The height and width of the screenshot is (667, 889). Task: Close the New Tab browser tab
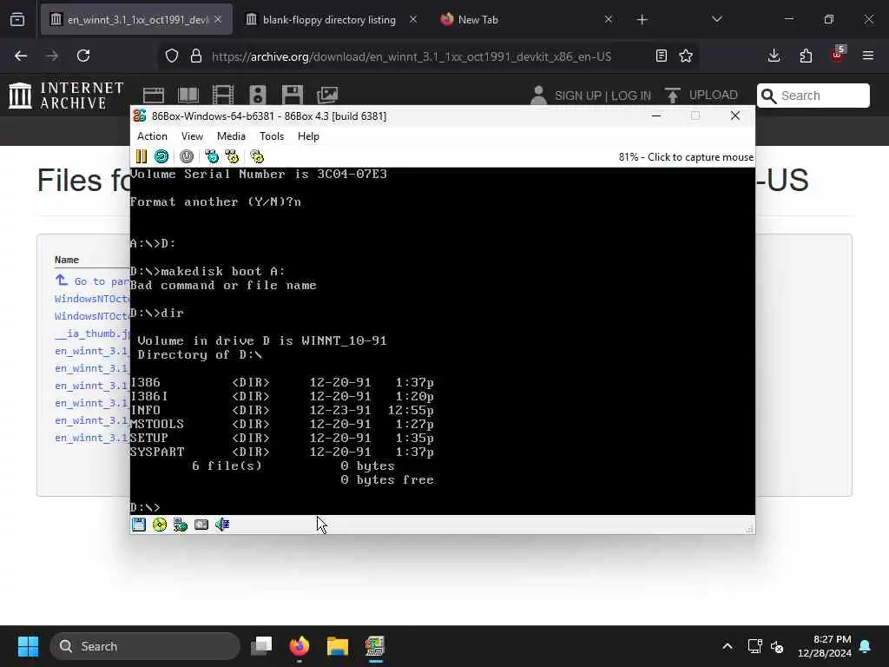coord(609,20)
